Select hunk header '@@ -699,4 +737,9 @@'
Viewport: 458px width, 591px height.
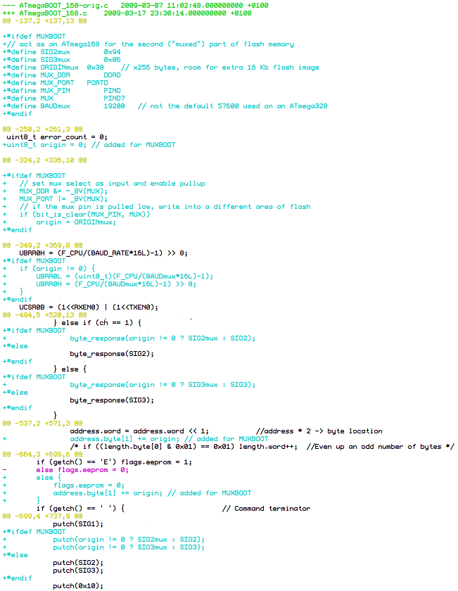[x=42, y=516]
